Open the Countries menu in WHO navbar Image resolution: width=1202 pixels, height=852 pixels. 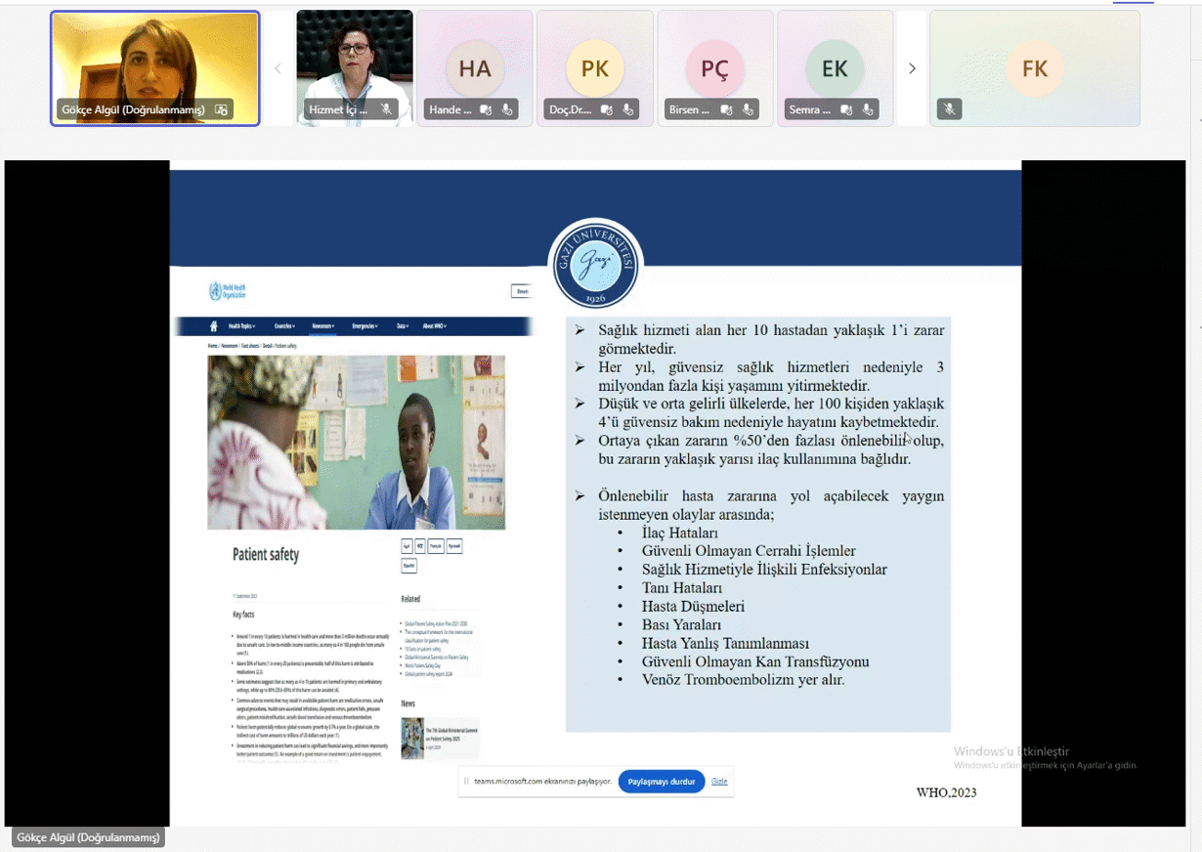pyautogui.click(x=283, y=326)
